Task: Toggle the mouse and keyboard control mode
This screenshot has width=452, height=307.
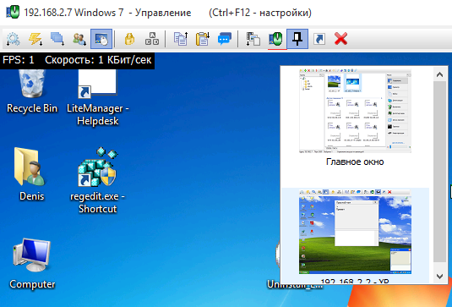Action: (x=101, y=39)
